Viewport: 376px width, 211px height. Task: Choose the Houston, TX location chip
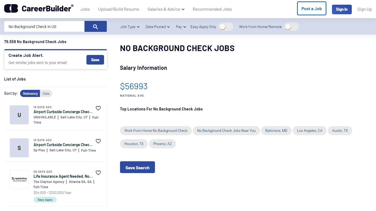[134, 144]
